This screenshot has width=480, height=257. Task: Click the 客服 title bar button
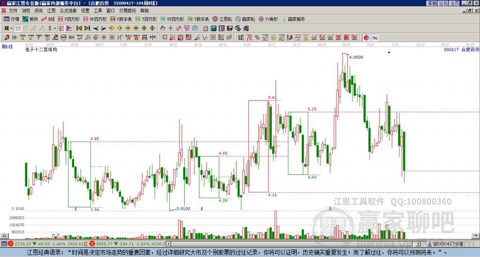432,3
